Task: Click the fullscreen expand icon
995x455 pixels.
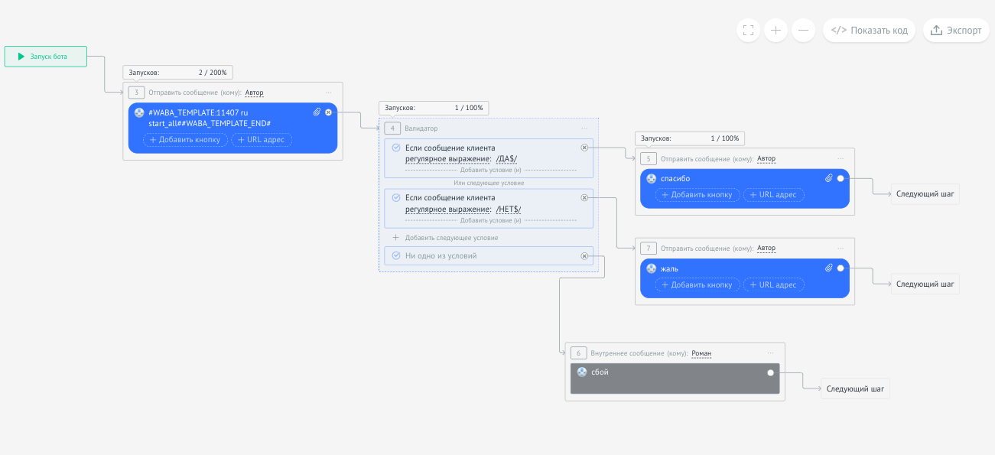Action: (x=749, y=31)
